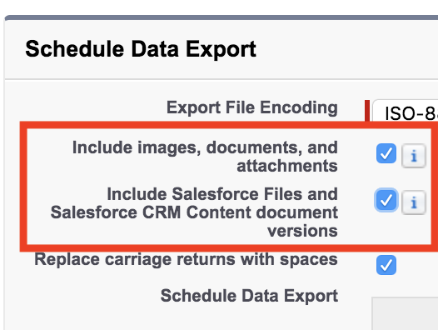438x330 pixels.
Task: Click the red required marker beside encoding
Action: click(367, 111)
